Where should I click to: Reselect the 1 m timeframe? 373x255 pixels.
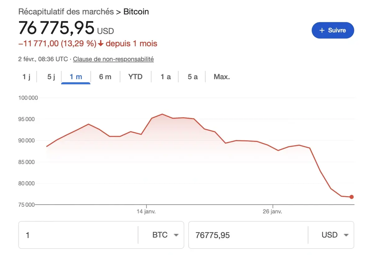[x=76, y=77]
